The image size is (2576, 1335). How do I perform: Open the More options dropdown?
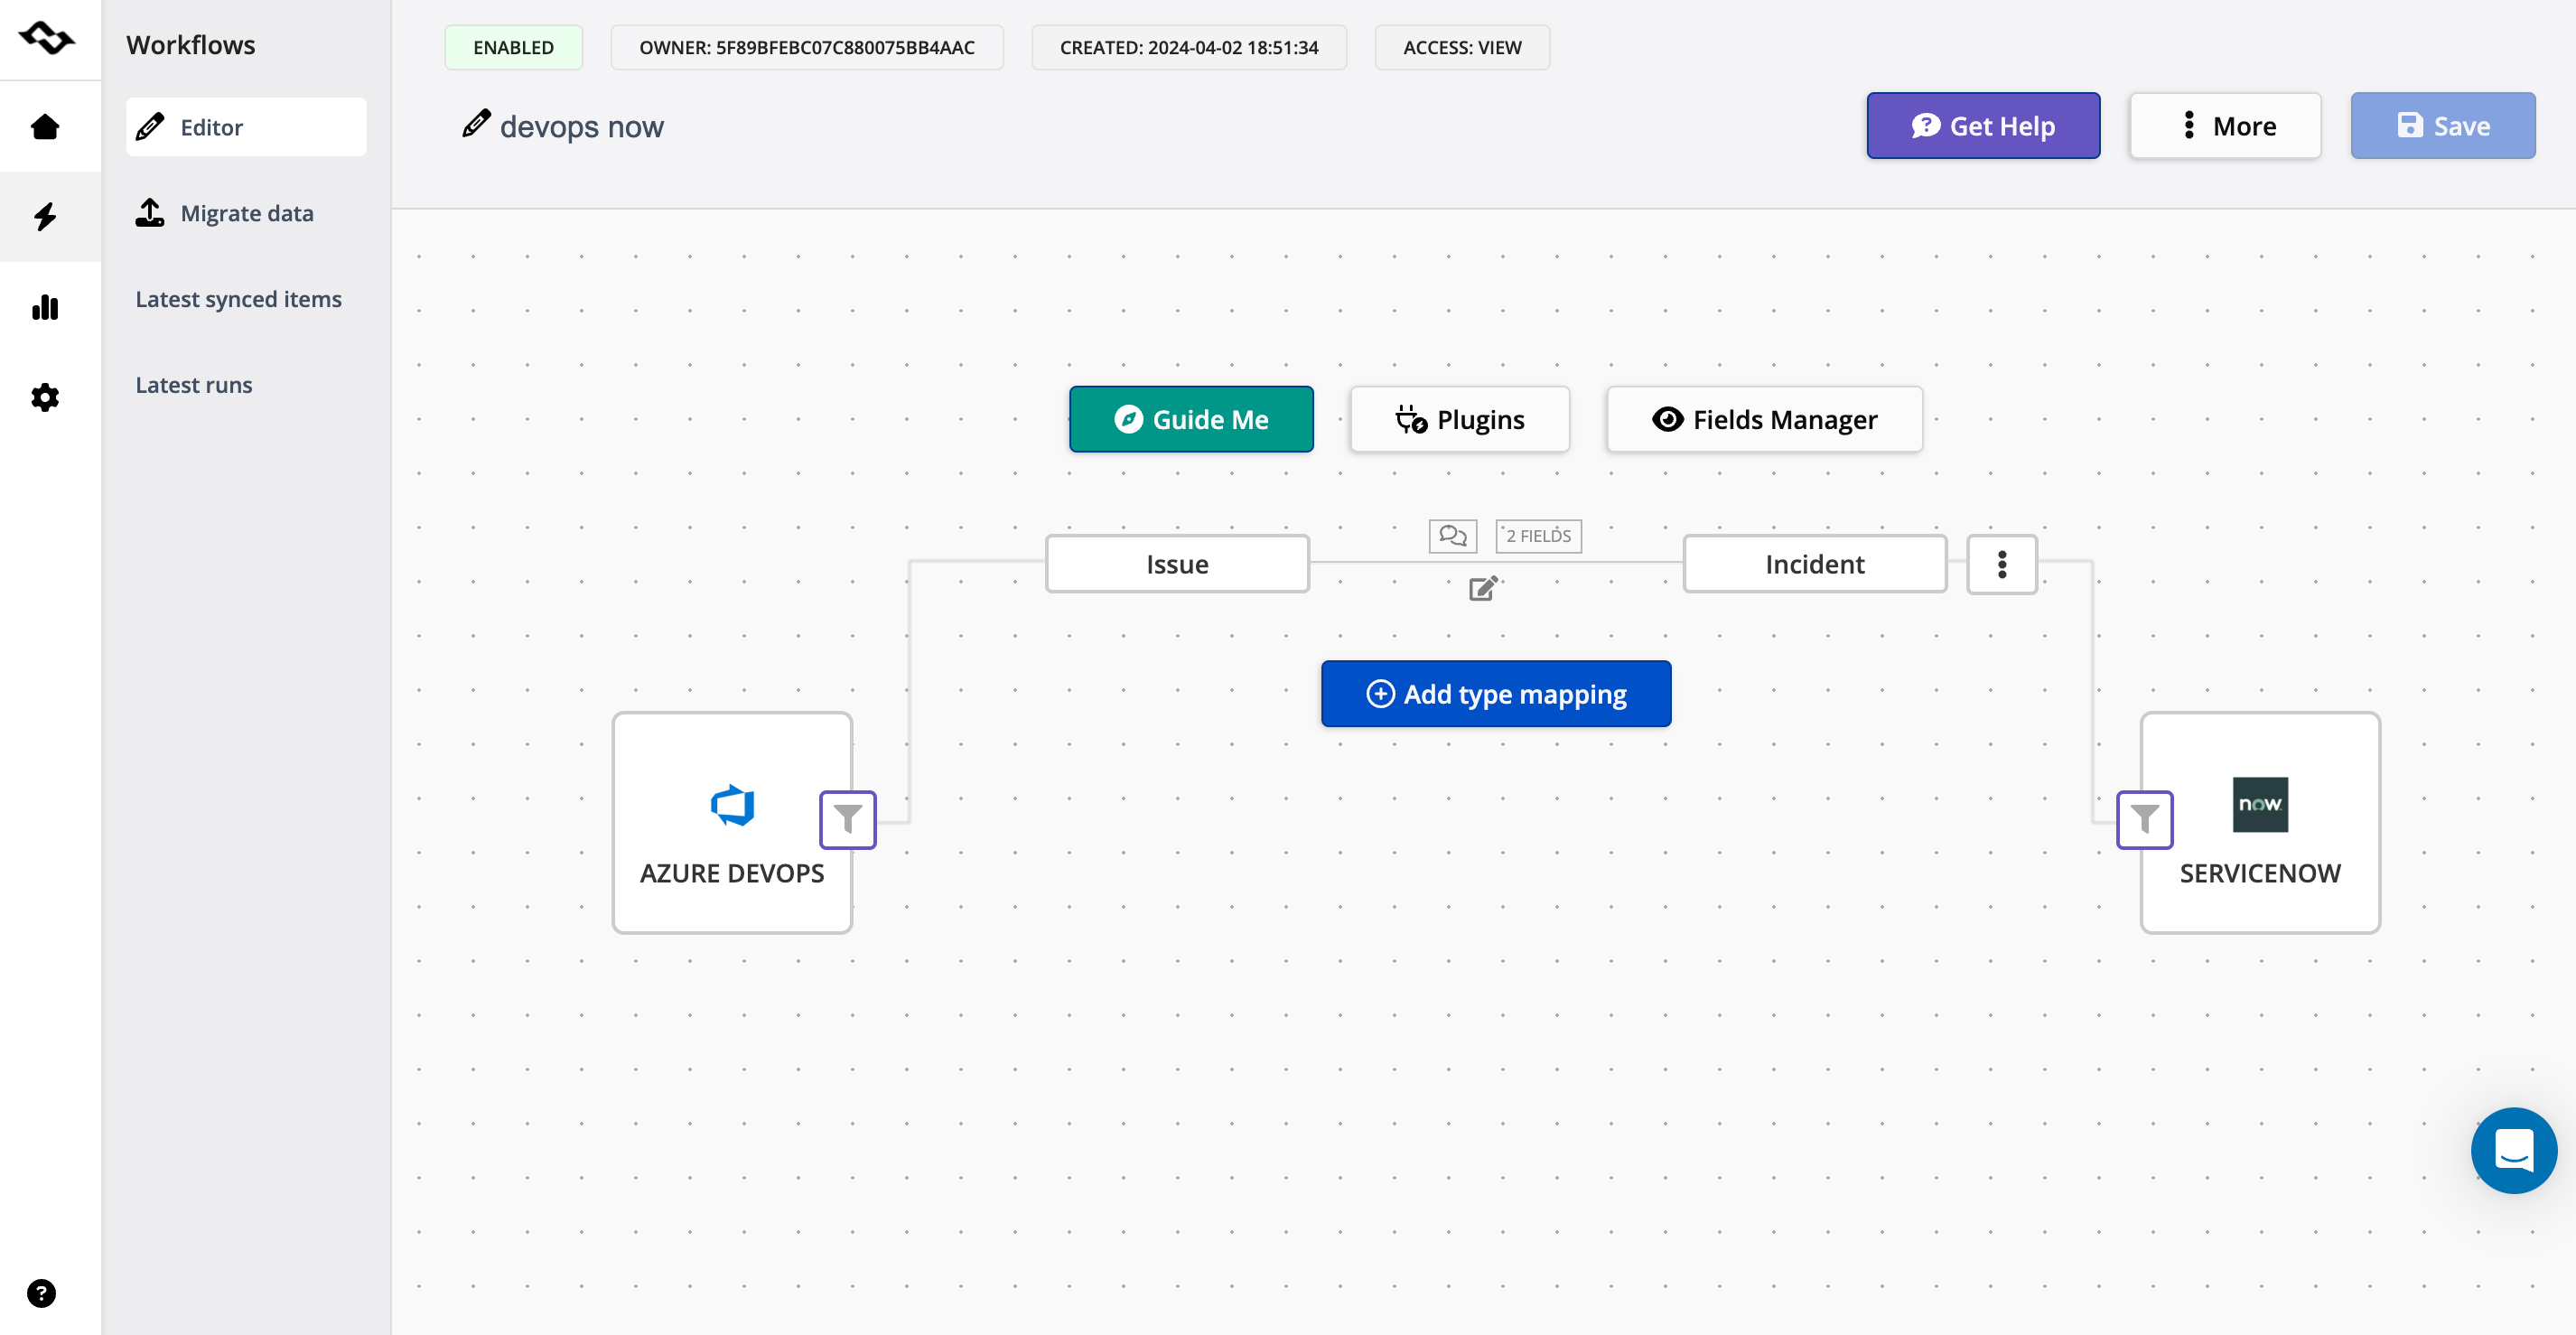coord(2225,126)
